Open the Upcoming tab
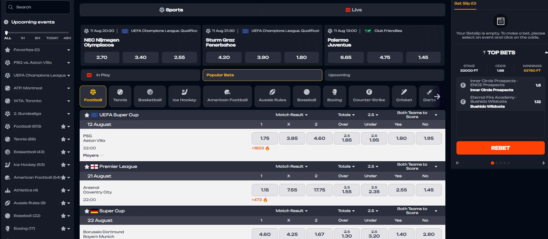The image size is (548, 239). click(x=384, y=75)
